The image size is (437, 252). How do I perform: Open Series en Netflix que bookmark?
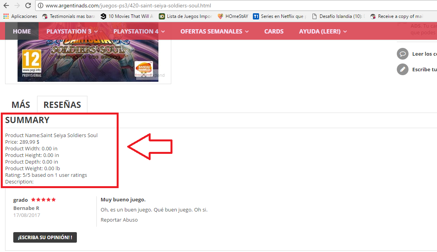tap(280, 16)
